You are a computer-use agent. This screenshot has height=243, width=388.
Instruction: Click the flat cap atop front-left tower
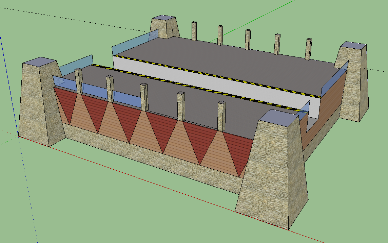click(40, 61)
